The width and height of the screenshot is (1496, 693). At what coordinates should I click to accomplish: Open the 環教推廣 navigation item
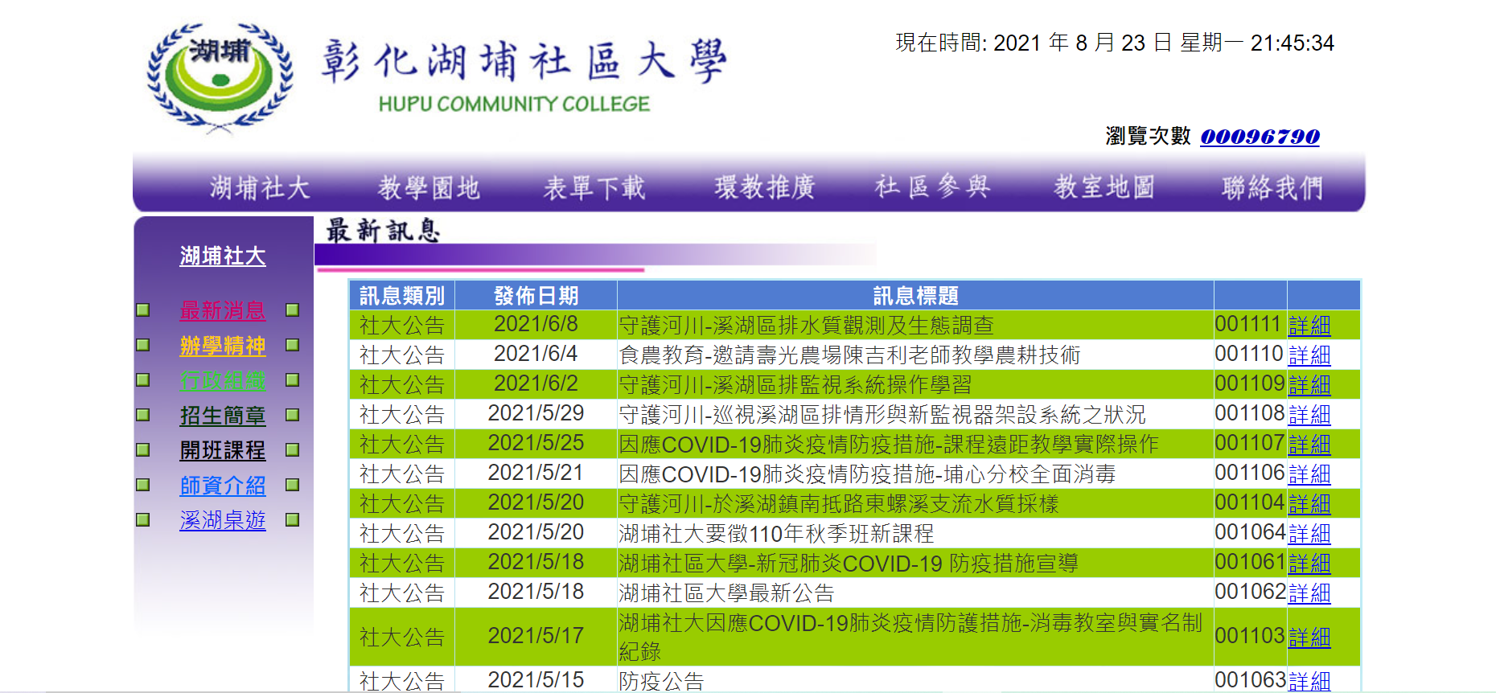(x=765, y=187)
